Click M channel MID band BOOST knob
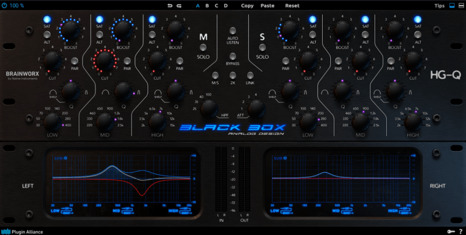Image resolution: width=466 pixels, height=235 pixels. point(122,30)
